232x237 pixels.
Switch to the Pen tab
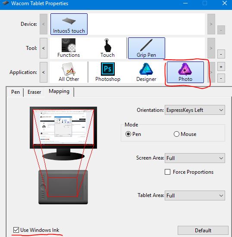16,92
